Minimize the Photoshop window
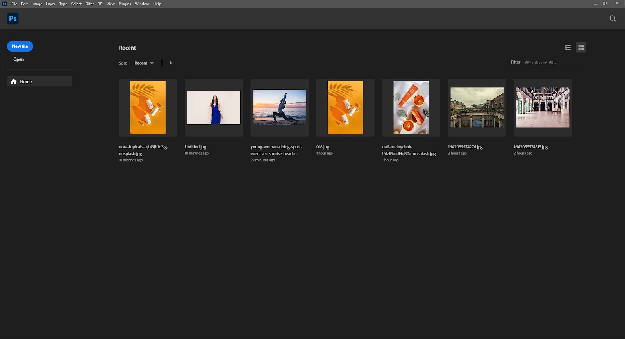The height and width of the screenshot is (339, 625). click(x=595, y=4)
